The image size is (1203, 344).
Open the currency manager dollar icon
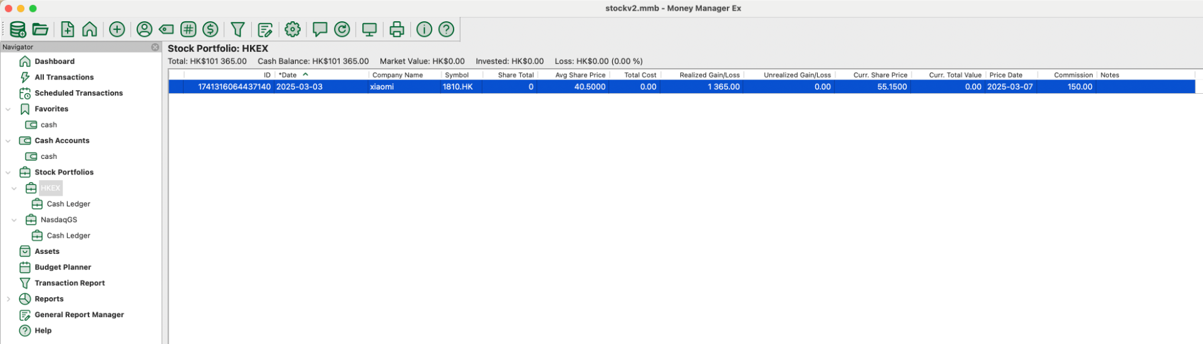click(211, 29)
